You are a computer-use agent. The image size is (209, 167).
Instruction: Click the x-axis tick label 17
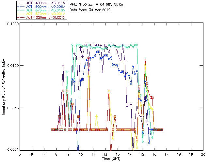167,154
